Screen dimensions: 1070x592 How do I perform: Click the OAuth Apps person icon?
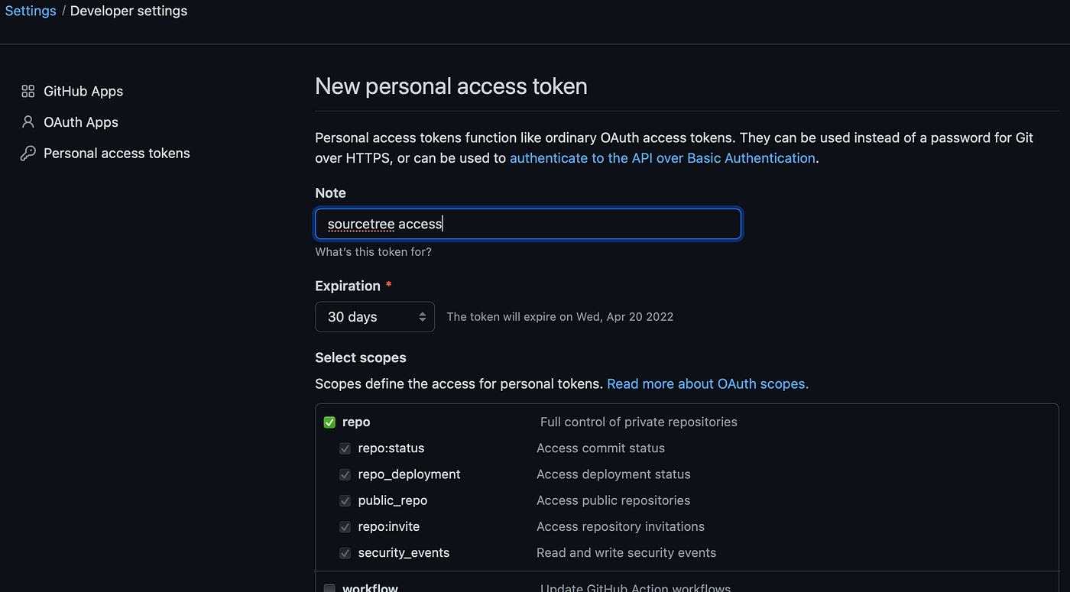click(28, 122)
